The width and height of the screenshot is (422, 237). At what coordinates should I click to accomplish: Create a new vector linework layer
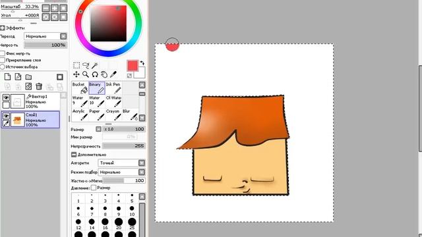pyautogui.click(x=18, y=77)
